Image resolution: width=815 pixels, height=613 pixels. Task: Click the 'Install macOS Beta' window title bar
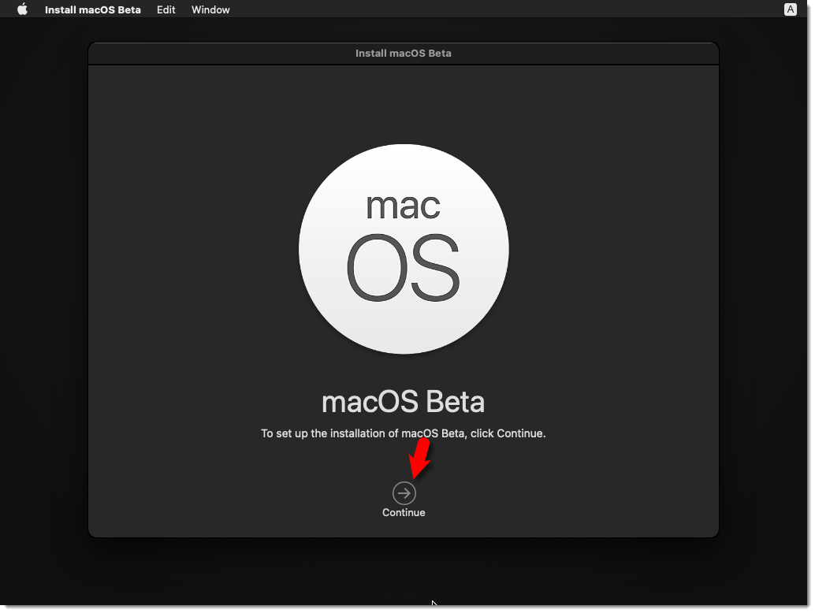point(404,54)
